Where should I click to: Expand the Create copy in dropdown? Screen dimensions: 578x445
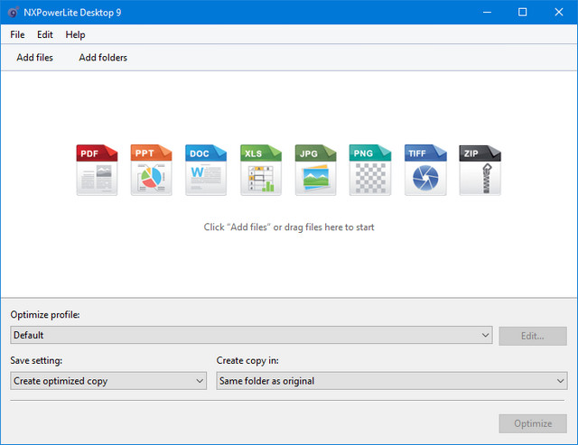(x=391, y=381)
